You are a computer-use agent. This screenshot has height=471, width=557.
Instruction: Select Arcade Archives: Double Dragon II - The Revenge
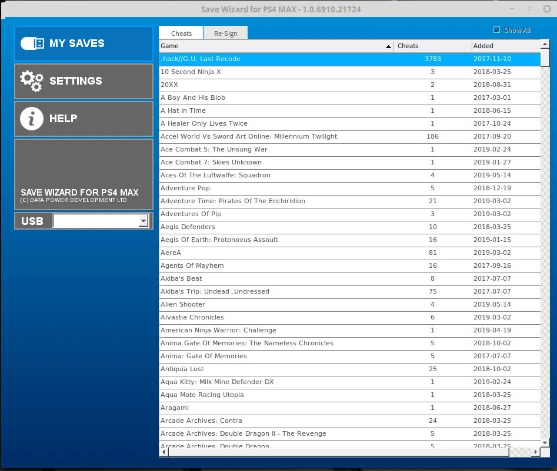pos(350,434)
